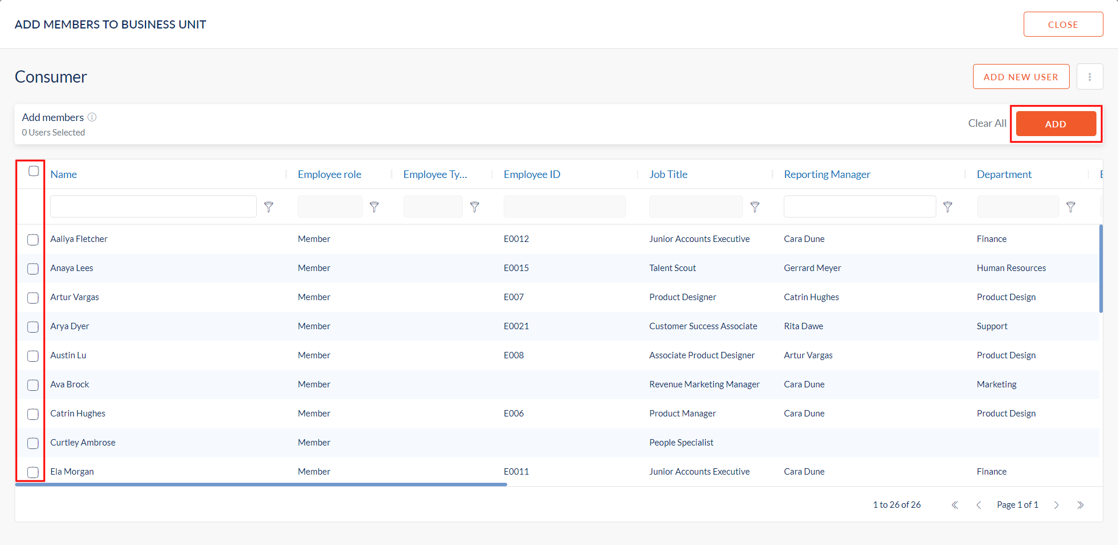Click the ADD NEW USER button
The width and height of the screenshot is (1118, 545).
pyautogui.click(x=1021, y=77)
